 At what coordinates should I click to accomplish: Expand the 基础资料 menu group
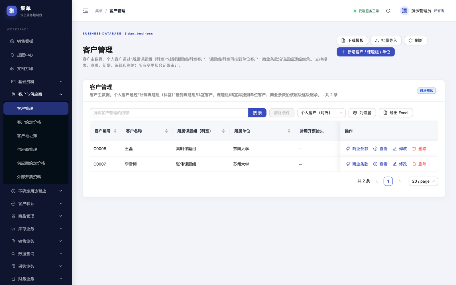pos(36,82)
